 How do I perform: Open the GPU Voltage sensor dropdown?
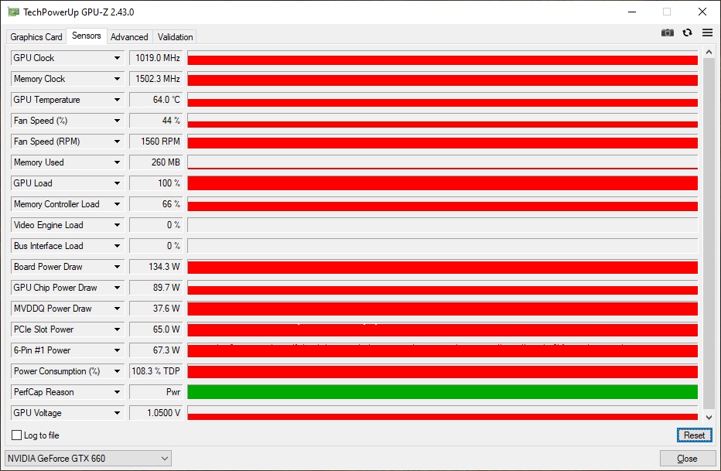(x=67, y=413)
